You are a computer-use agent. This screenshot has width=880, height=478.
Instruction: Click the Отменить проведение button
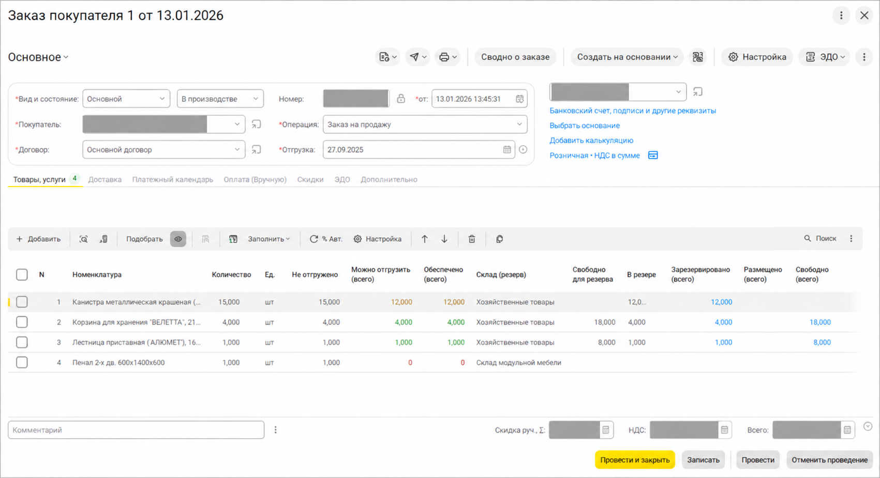coord(829,460)
